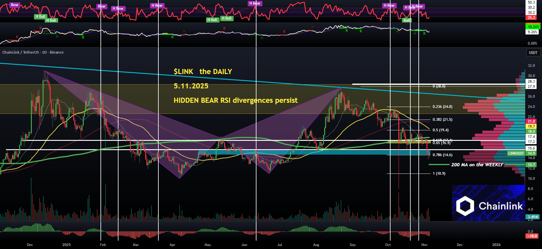Image resolution: width=542 pixels, height=249 pixels.
Task: Click the Apr label on time axis
Action: [x=172, y=245]
